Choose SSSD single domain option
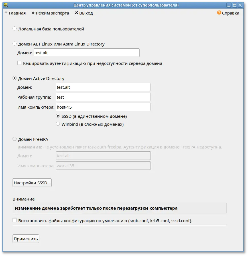248x256 pixels. click(58, 116)
